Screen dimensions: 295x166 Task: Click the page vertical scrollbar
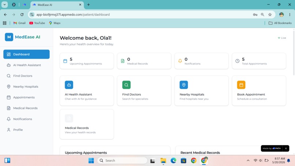pos(294,52)
